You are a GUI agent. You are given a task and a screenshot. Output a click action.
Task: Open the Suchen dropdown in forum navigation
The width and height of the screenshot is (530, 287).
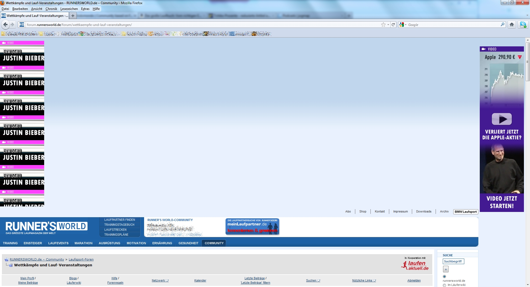313,280
